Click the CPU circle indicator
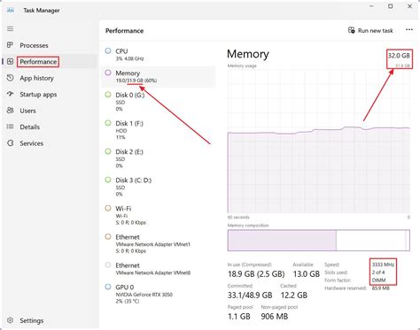Image resolution: width=420 pixels, height=330 pixels. click(x=108, y=50)
